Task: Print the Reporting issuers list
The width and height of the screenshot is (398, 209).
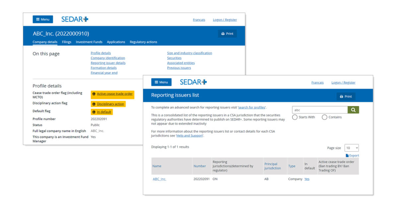Action: [x=346, y=97]
